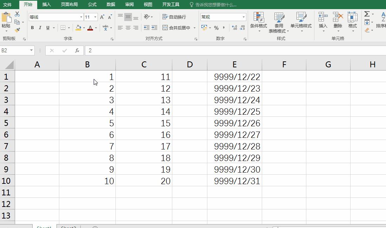Click the Delete cells (删除) icon
This screenshot has height=228, width=386.
click(338, 17)
